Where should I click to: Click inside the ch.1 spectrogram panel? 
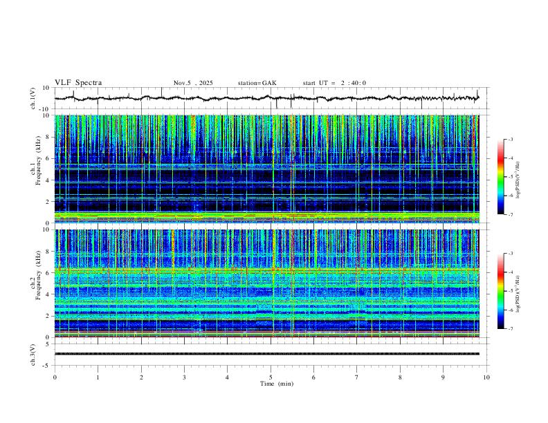[x=266, y=169]
